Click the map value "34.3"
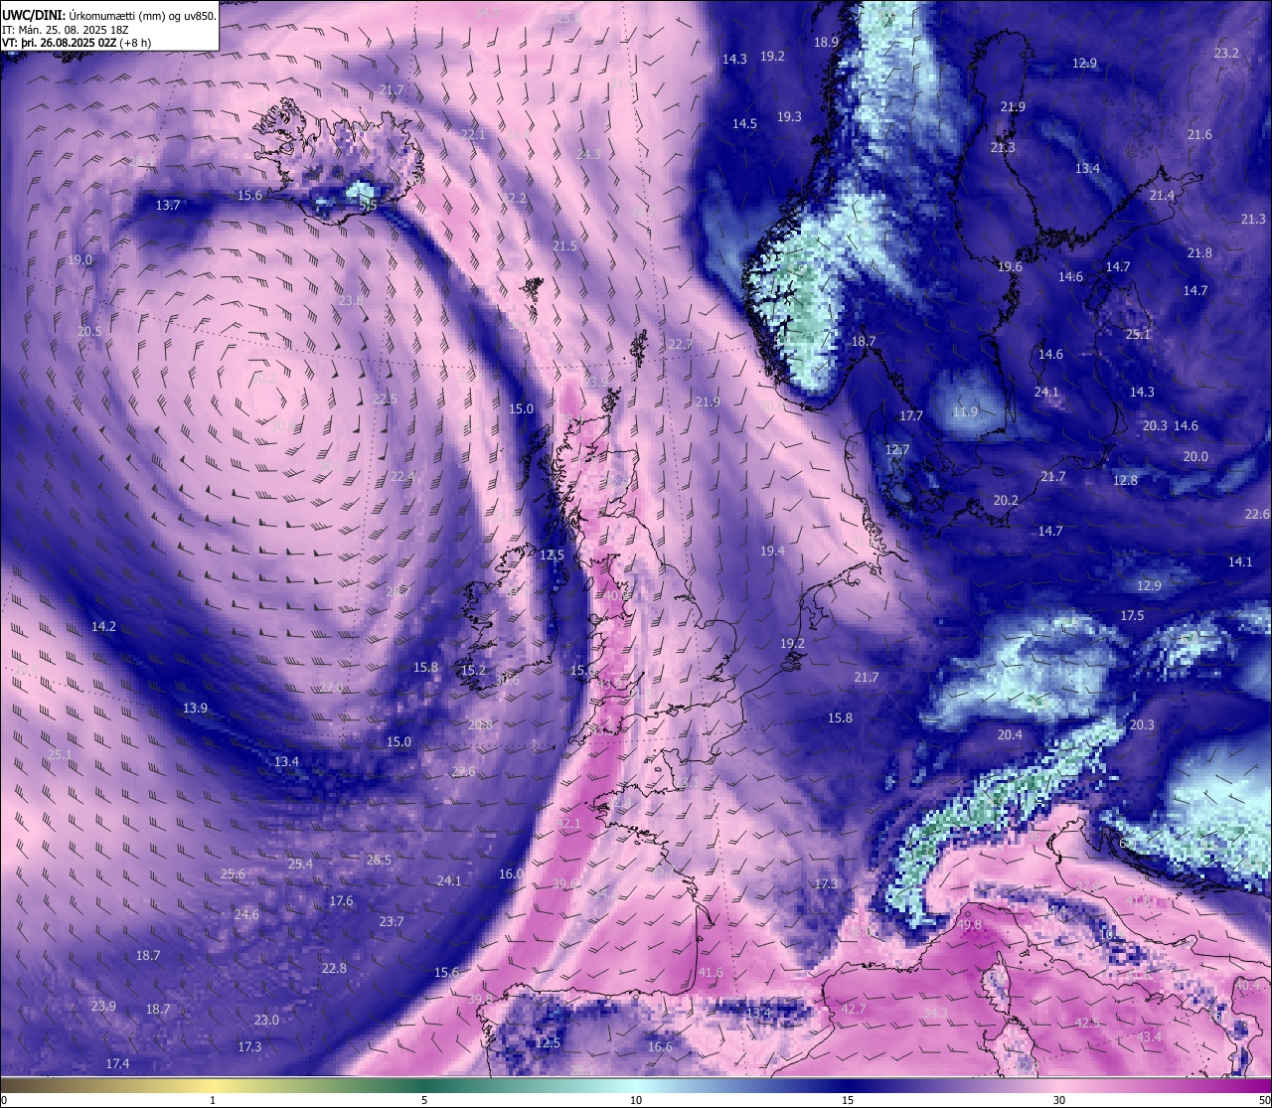Viewport: 1272px width, 1108px height. (x=935, y=1013)
